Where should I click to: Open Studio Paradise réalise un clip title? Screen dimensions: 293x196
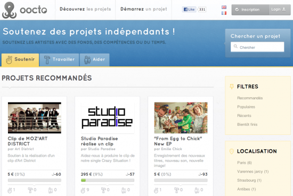coord(99,141)
